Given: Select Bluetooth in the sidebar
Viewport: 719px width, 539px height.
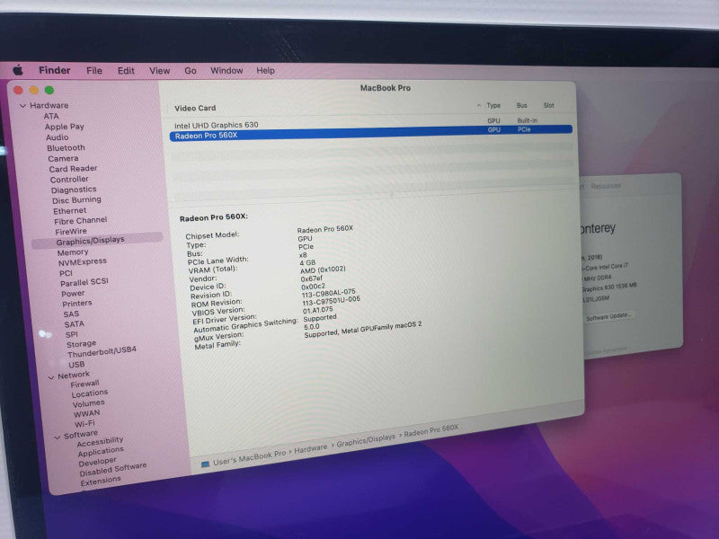Looking at the screenshot, I should 66,147.
